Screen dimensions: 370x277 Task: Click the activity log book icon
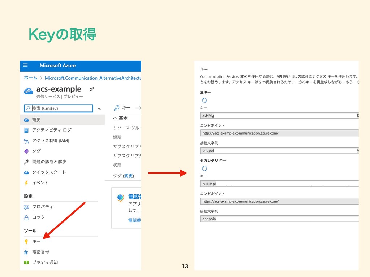coord(26,130)
